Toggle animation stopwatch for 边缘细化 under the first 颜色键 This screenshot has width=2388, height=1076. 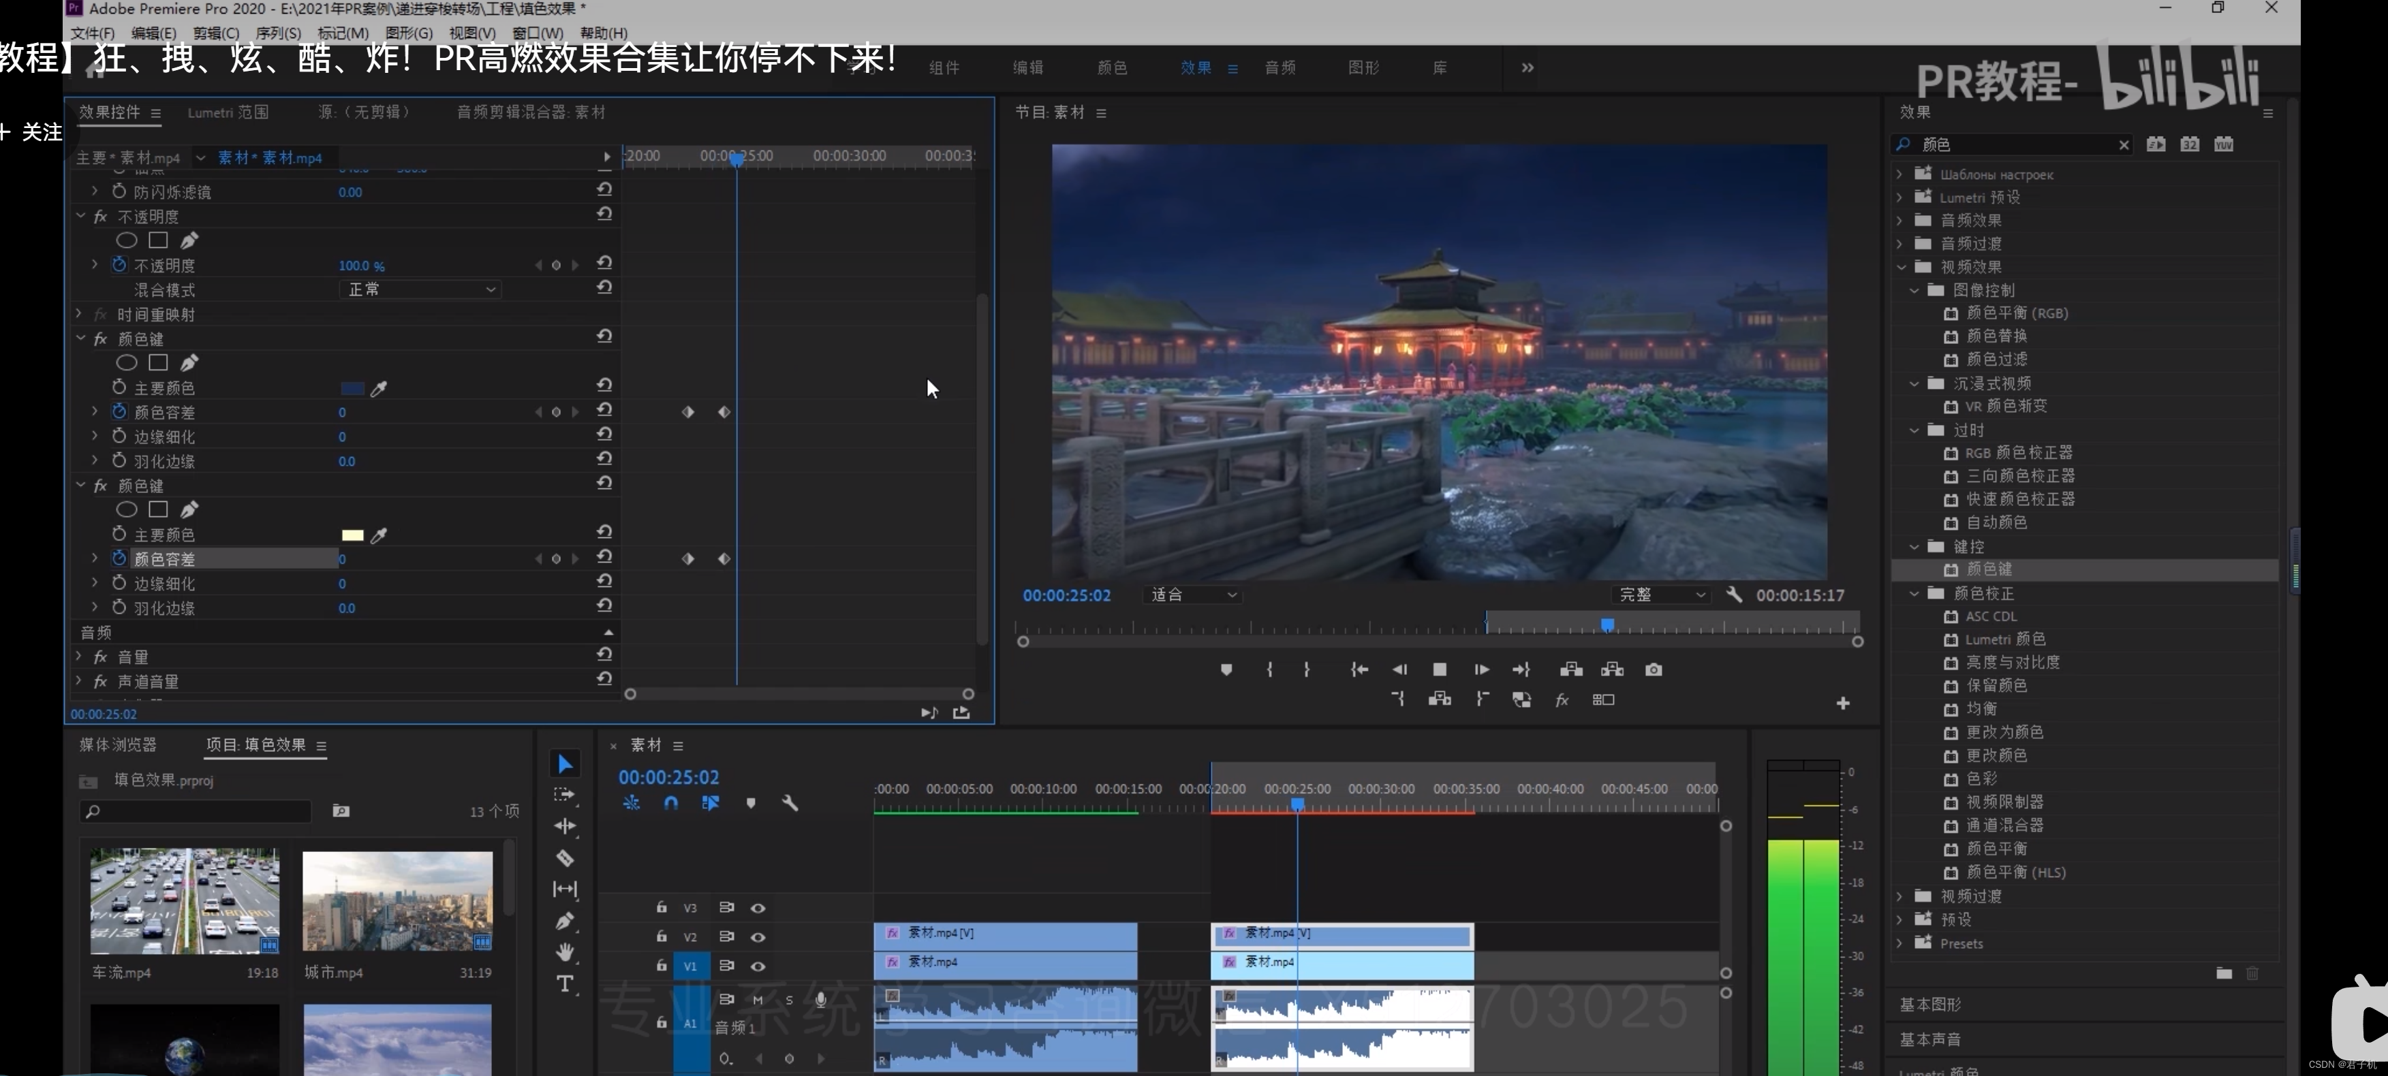tap(120, 437)
